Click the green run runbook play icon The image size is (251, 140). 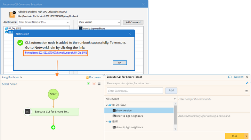[88, 84]
